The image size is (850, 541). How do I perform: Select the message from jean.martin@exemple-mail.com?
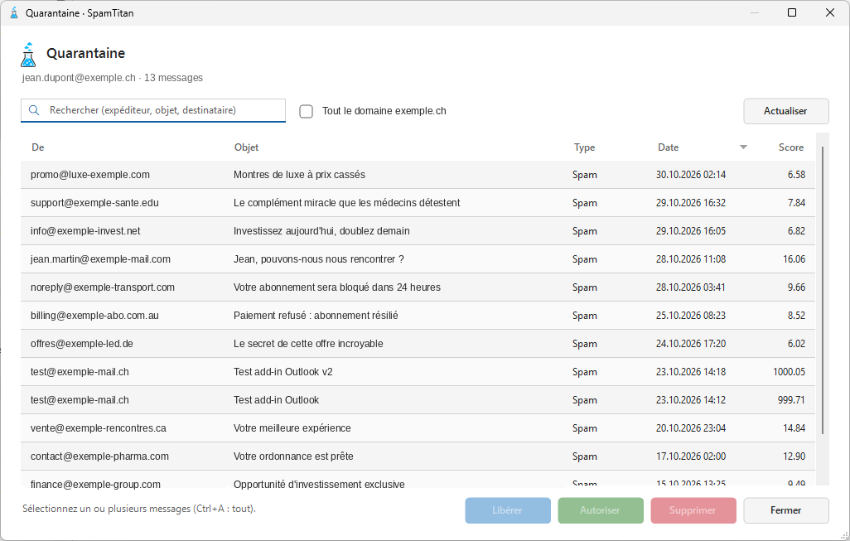pyautogui.click(x=418, y=259)
